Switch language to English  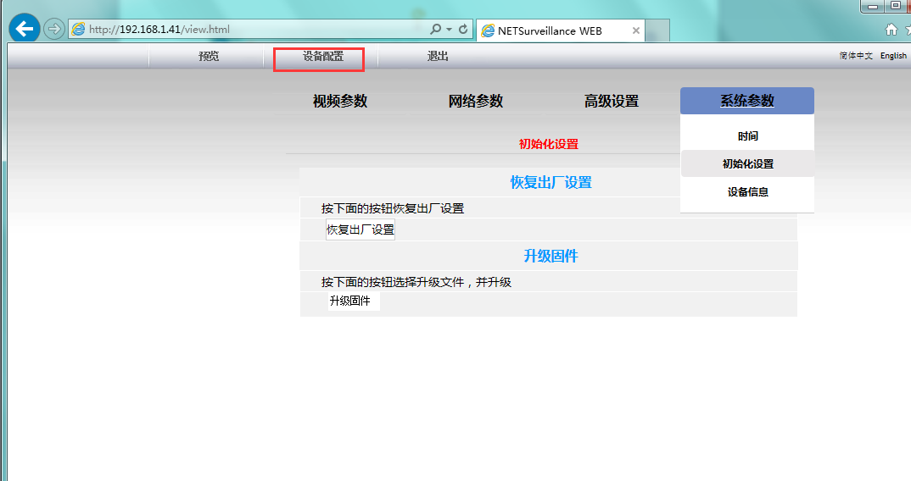(x=893, y=56)
